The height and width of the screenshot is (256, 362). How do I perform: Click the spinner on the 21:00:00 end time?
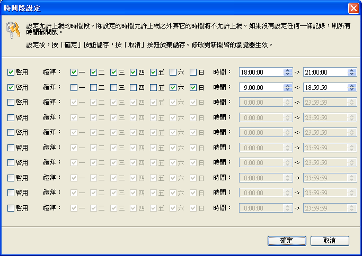click(x=351, y=72)
